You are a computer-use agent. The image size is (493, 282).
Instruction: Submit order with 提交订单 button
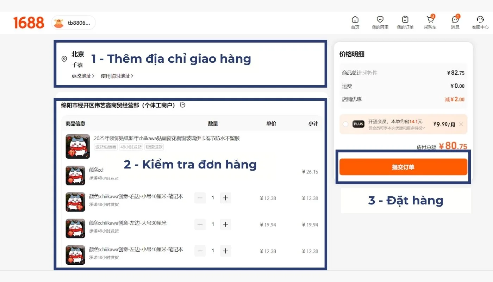click(403, 167)
